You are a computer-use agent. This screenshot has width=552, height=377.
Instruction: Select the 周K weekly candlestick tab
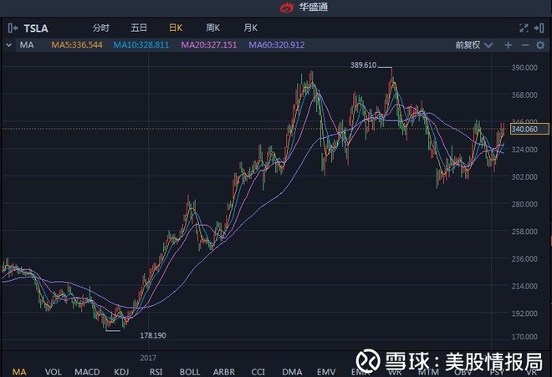[212, 28]
